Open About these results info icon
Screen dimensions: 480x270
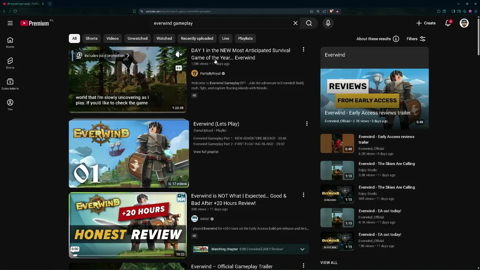point(396,39)
